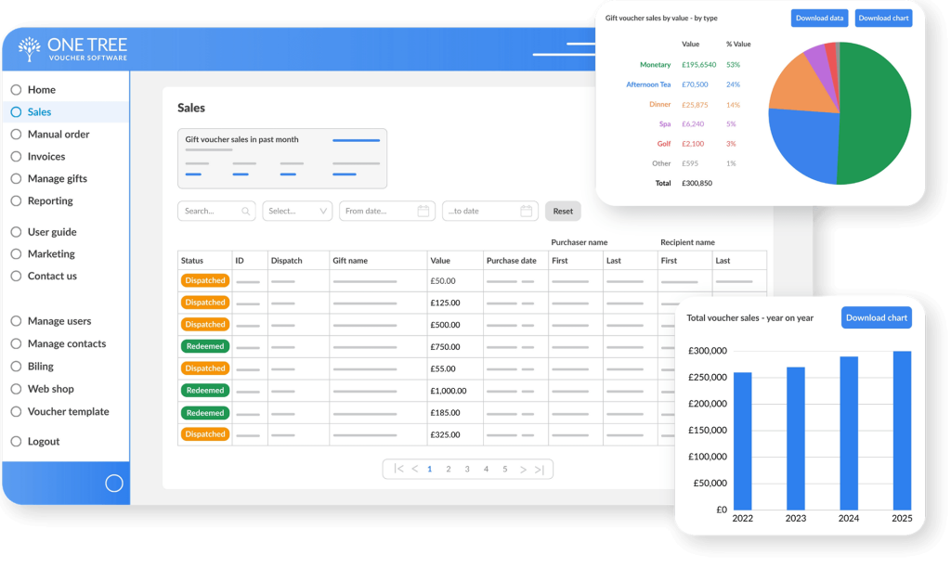Go to first page arrow

[398, 469]
